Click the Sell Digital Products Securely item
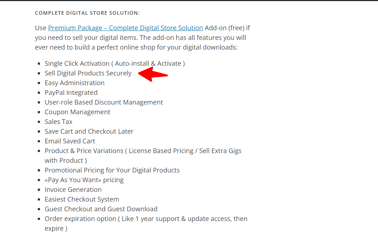378x235 pixels. [88, 73]
